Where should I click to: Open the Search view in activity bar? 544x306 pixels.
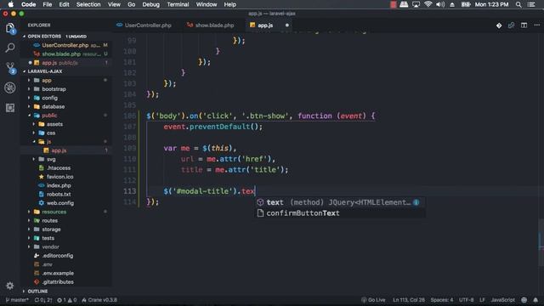pyautogui.click(x=10, y=48)
